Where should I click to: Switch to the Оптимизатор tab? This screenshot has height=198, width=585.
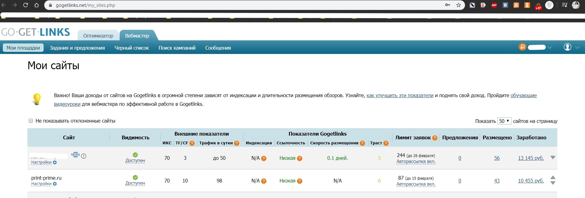(x=98, y=36)
